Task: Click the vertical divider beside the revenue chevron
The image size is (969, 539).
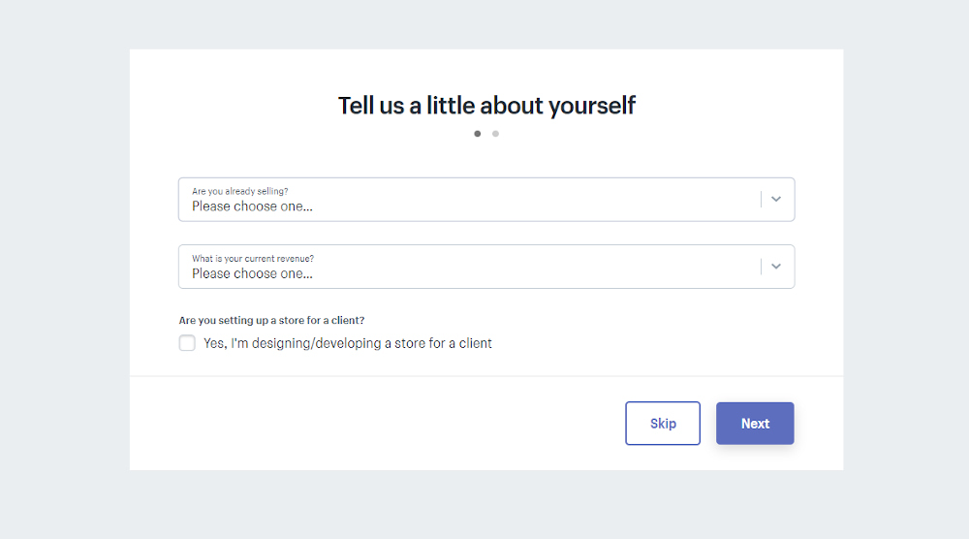Action: (762, 267)
